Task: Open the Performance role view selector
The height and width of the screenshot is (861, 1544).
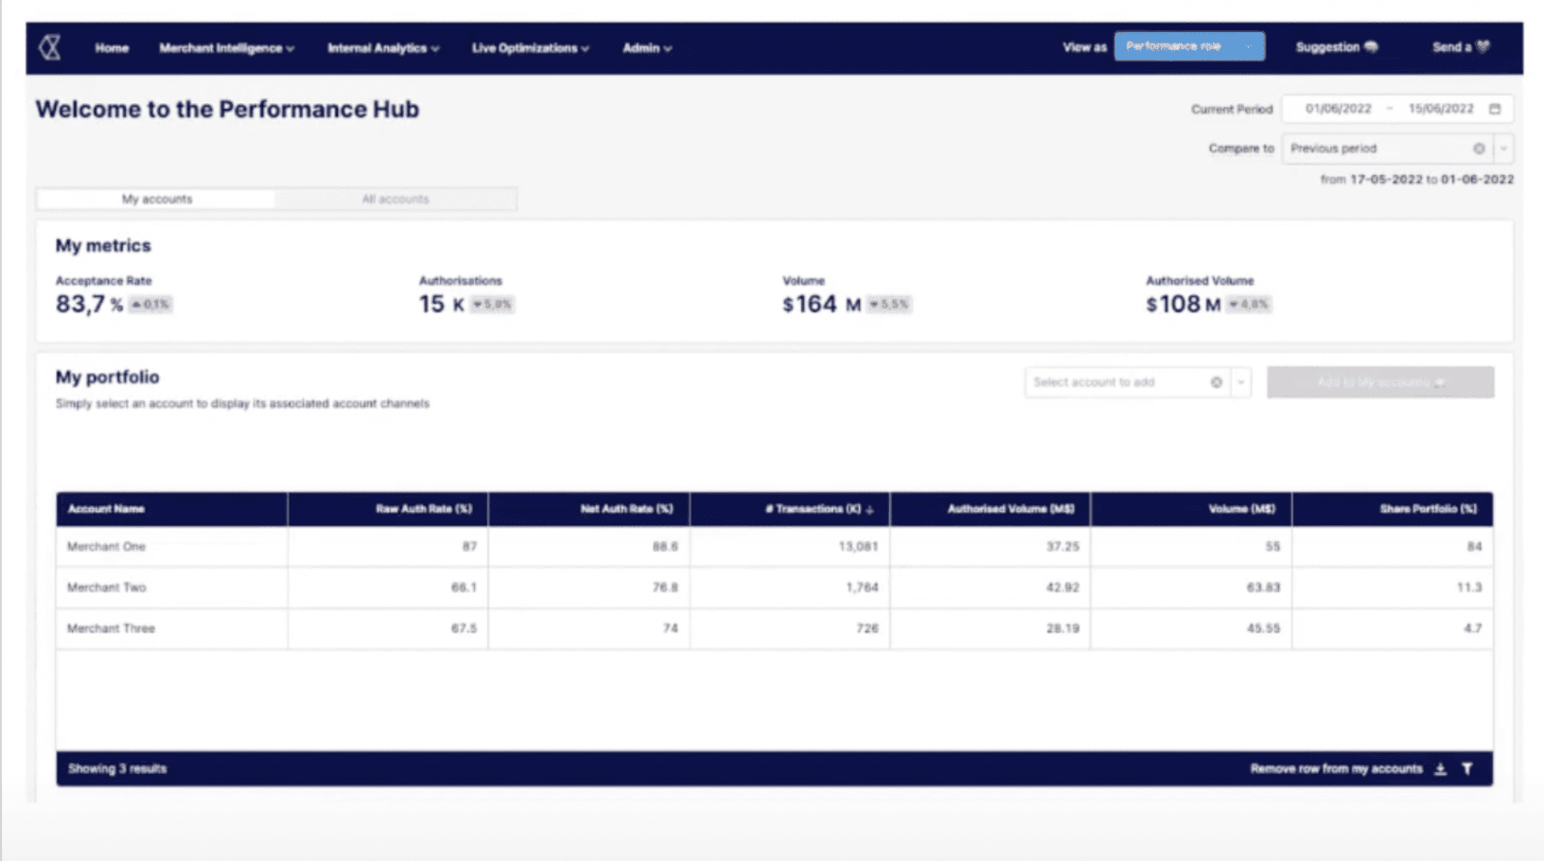Action: [1189, 45]
